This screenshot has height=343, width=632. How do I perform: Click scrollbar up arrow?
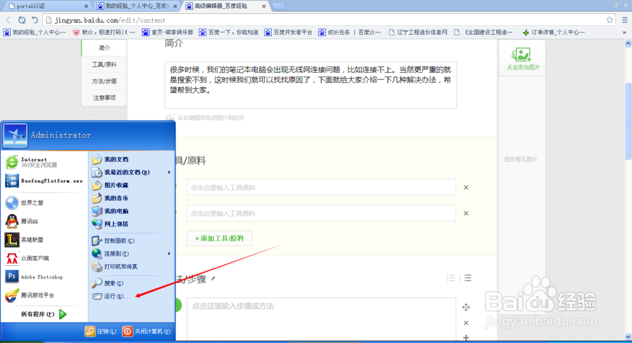tap(628, 43)
